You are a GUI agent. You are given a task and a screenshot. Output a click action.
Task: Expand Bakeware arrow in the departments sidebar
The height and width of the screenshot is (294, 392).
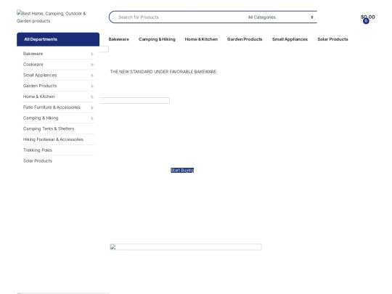[x=92, y=54]
